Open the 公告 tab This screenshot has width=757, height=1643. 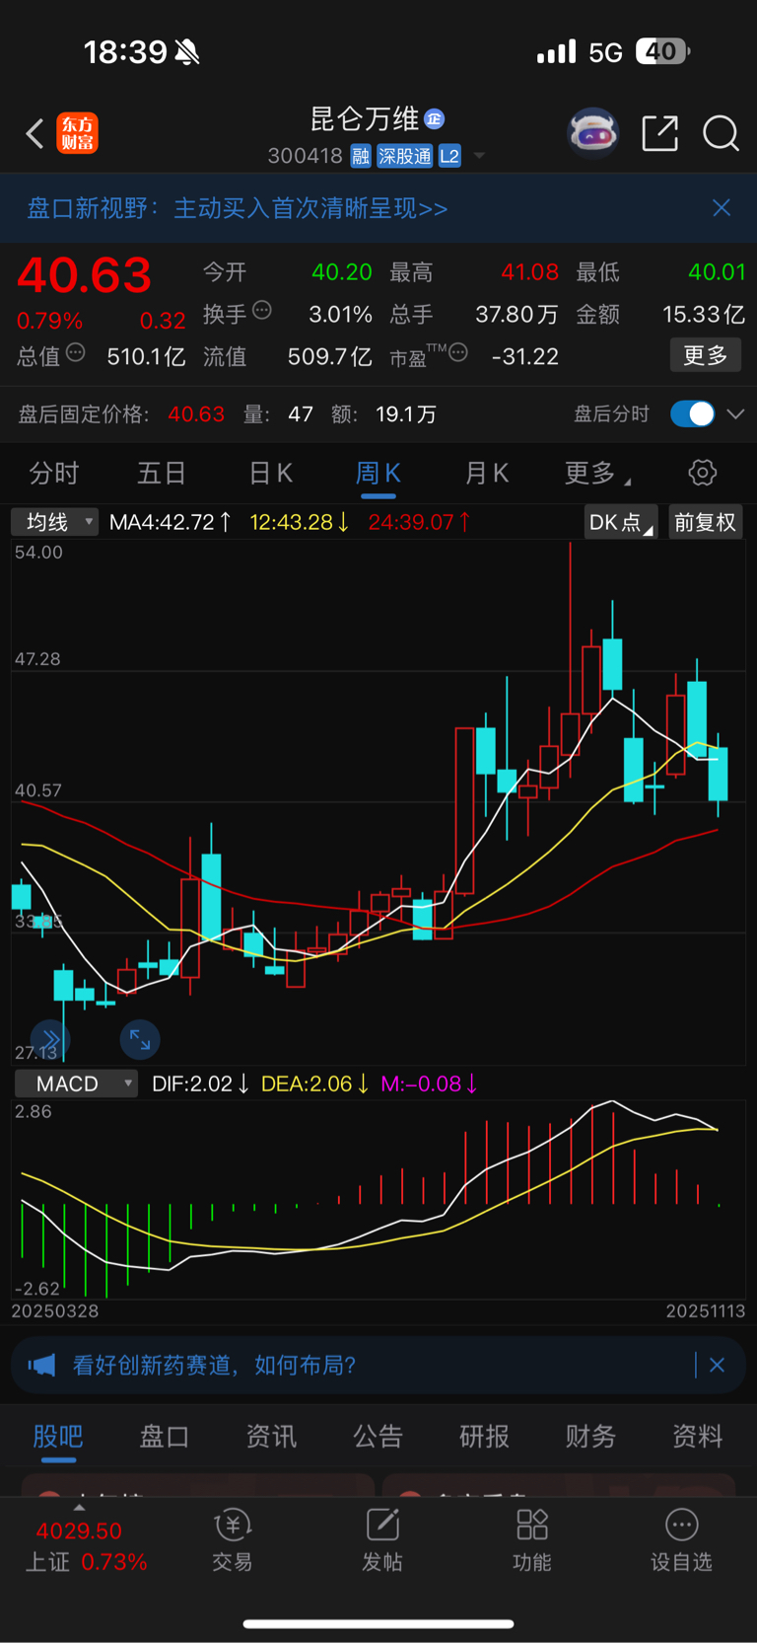point(378,1436)
